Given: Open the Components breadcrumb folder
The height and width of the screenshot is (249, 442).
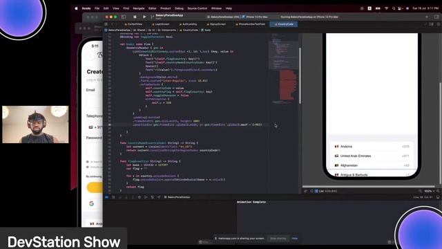Looking at the screenshot, I should (x=167, y=30).
